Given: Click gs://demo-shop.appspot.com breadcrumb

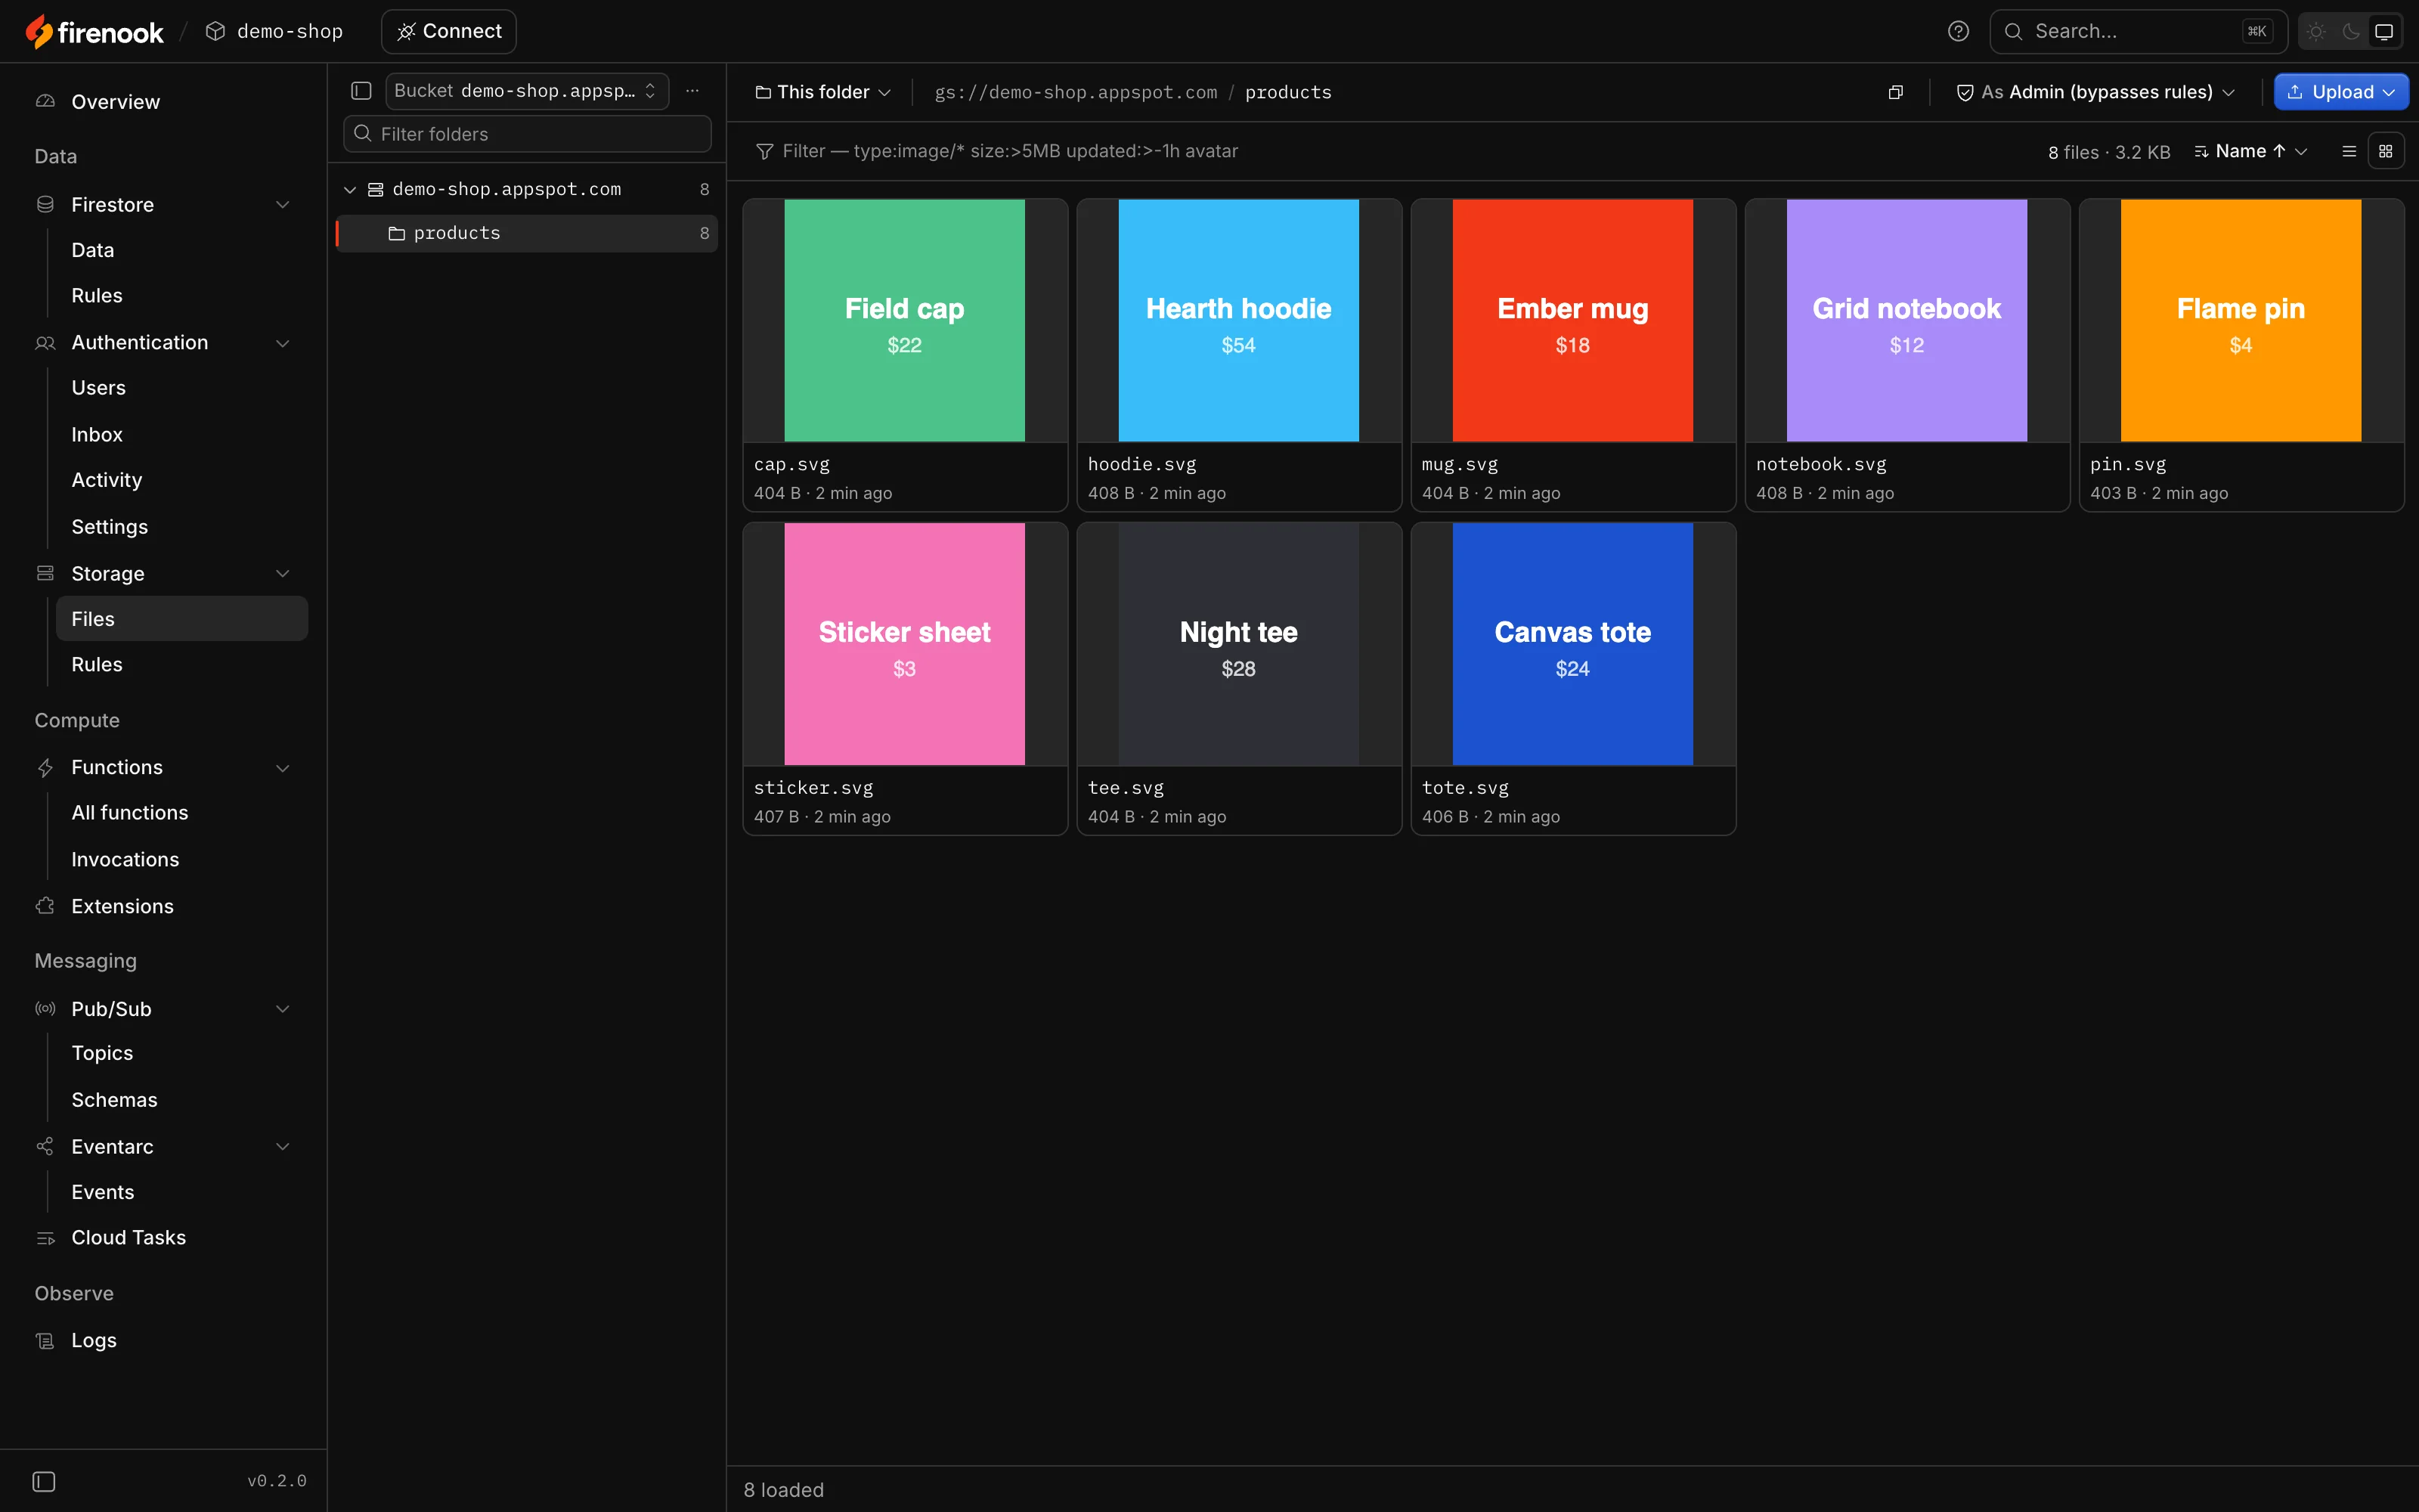Looking at the screenshot, I should coord(1076,92).
